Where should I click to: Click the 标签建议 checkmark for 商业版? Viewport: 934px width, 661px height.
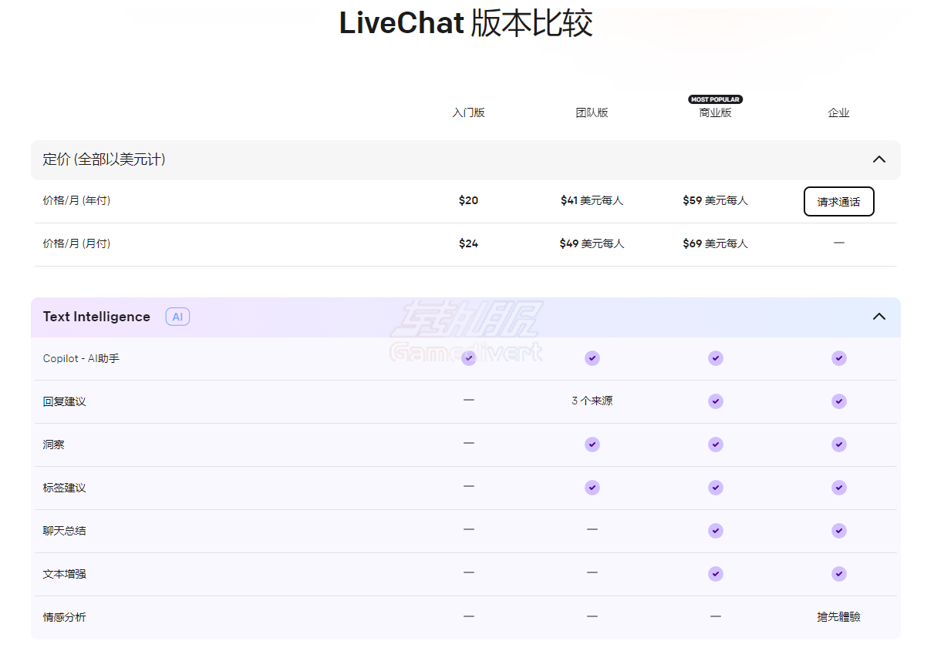click(x=716, y=488)
